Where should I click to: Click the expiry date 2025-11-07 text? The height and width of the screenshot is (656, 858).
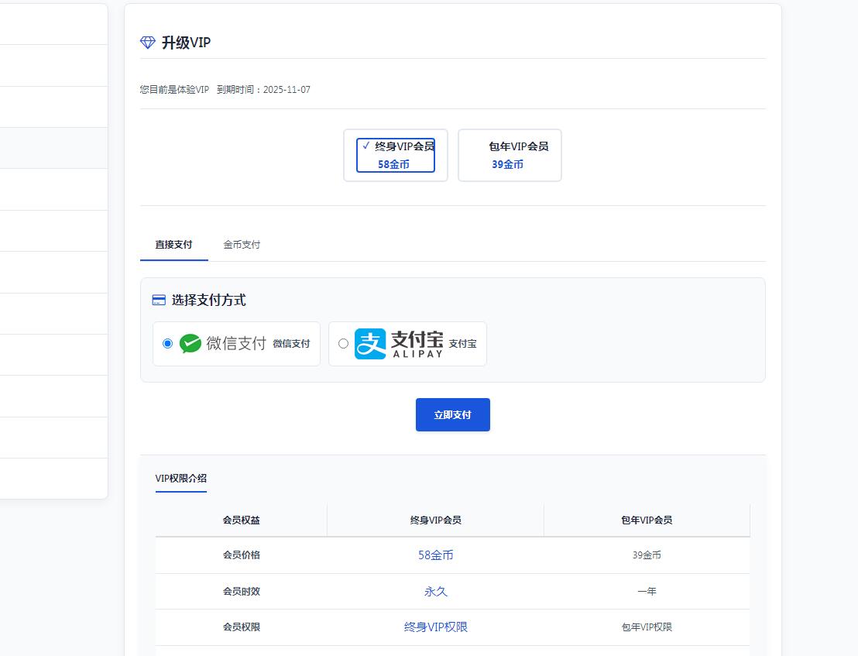click(x=287, y=90)
